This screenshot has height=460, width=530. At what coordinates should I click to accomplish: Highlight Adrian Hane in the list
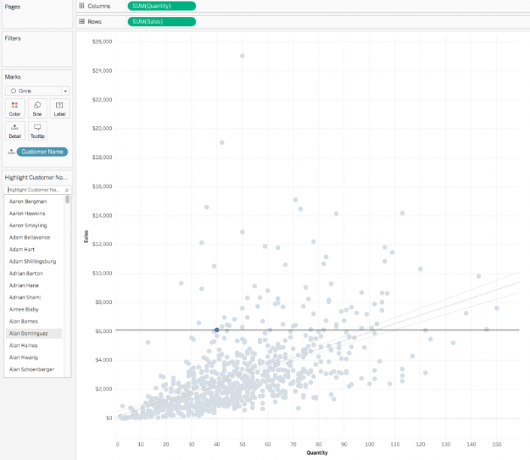pyautogui.click(x=23, y=285)
